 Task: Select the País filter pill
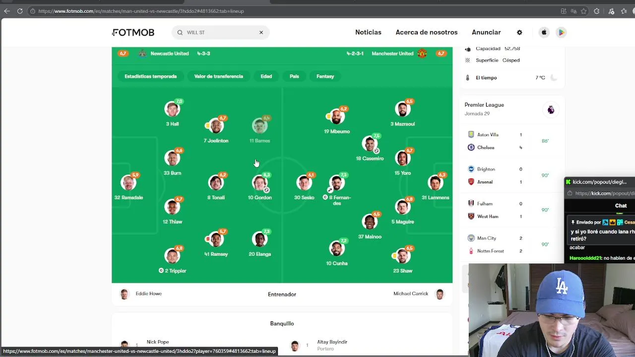point(294,76)
